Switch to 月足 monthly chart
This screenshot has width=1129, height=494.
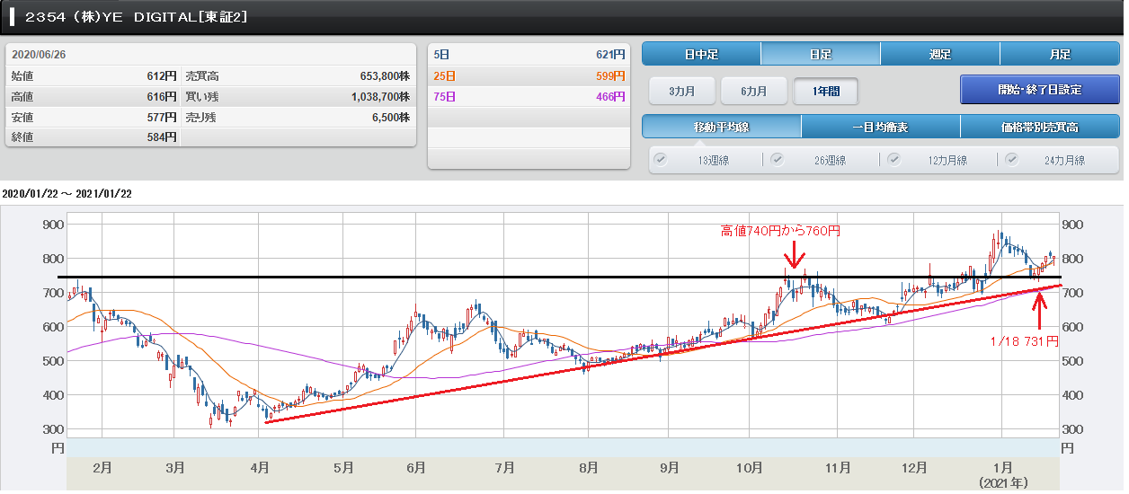click(x=1059, y=54)
